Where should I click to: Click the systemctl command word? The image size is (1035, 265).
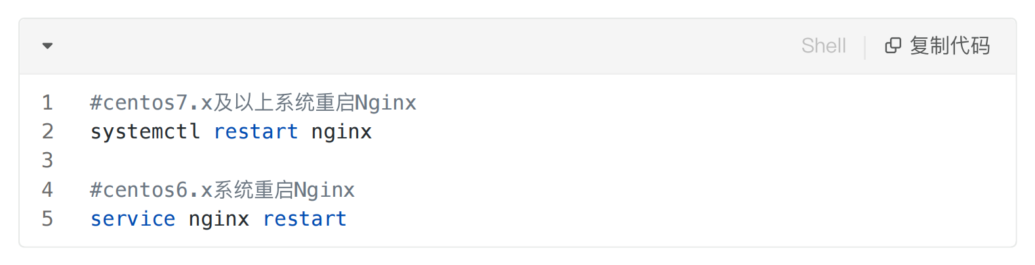tap(145, 131)
